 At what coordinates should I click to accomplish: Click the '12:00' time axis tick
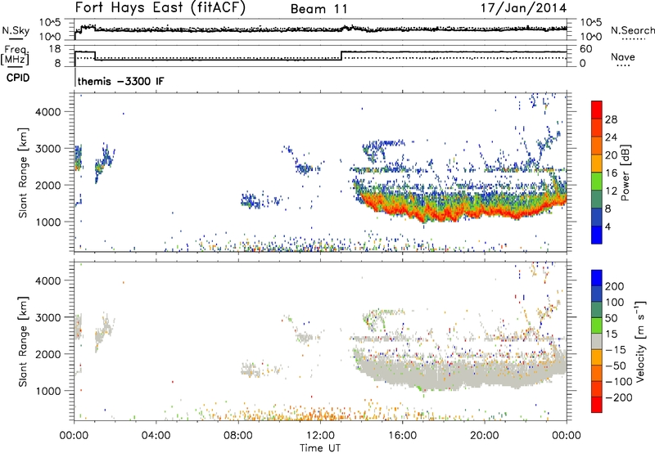(320, 436)
